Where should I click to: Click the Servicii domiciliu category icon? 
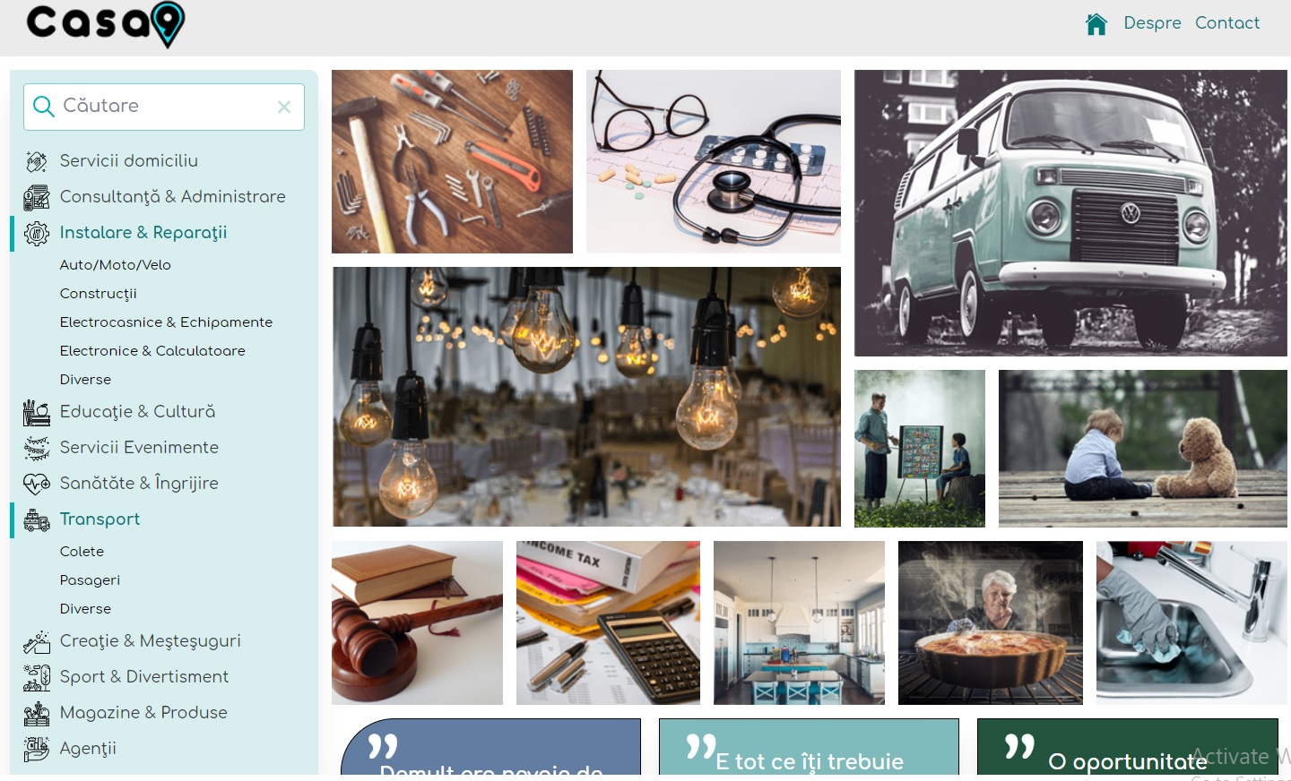37,161
